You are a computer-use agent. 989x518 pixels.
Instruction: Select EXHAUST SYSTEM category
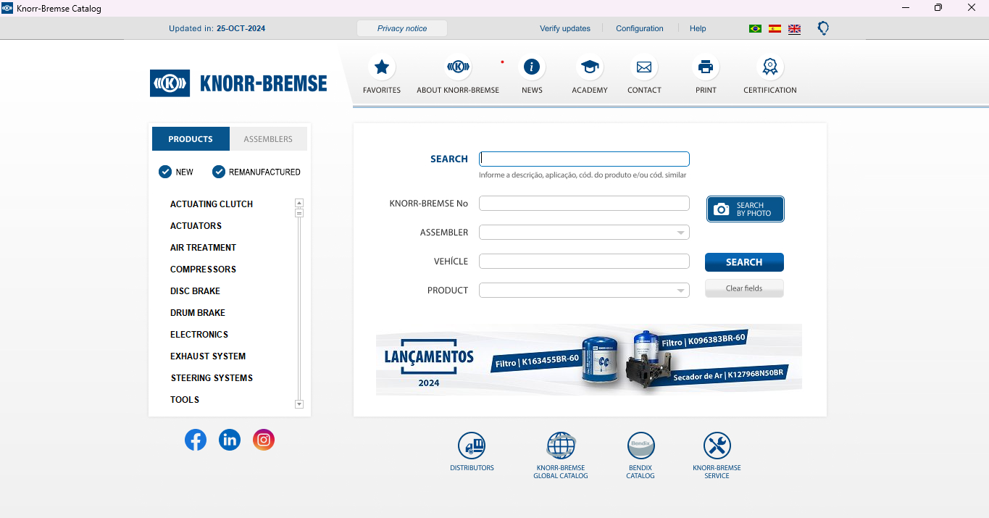pyautogui.click(x=208, y=356)
